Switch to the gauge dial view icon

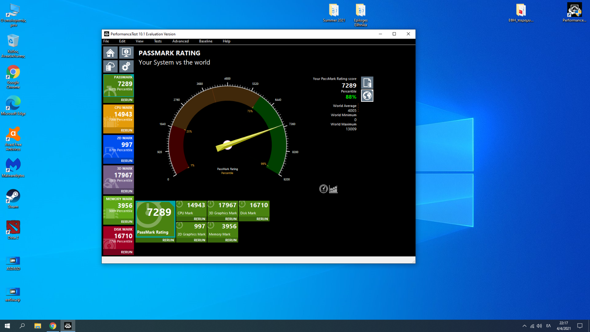(x=323, y=189)
